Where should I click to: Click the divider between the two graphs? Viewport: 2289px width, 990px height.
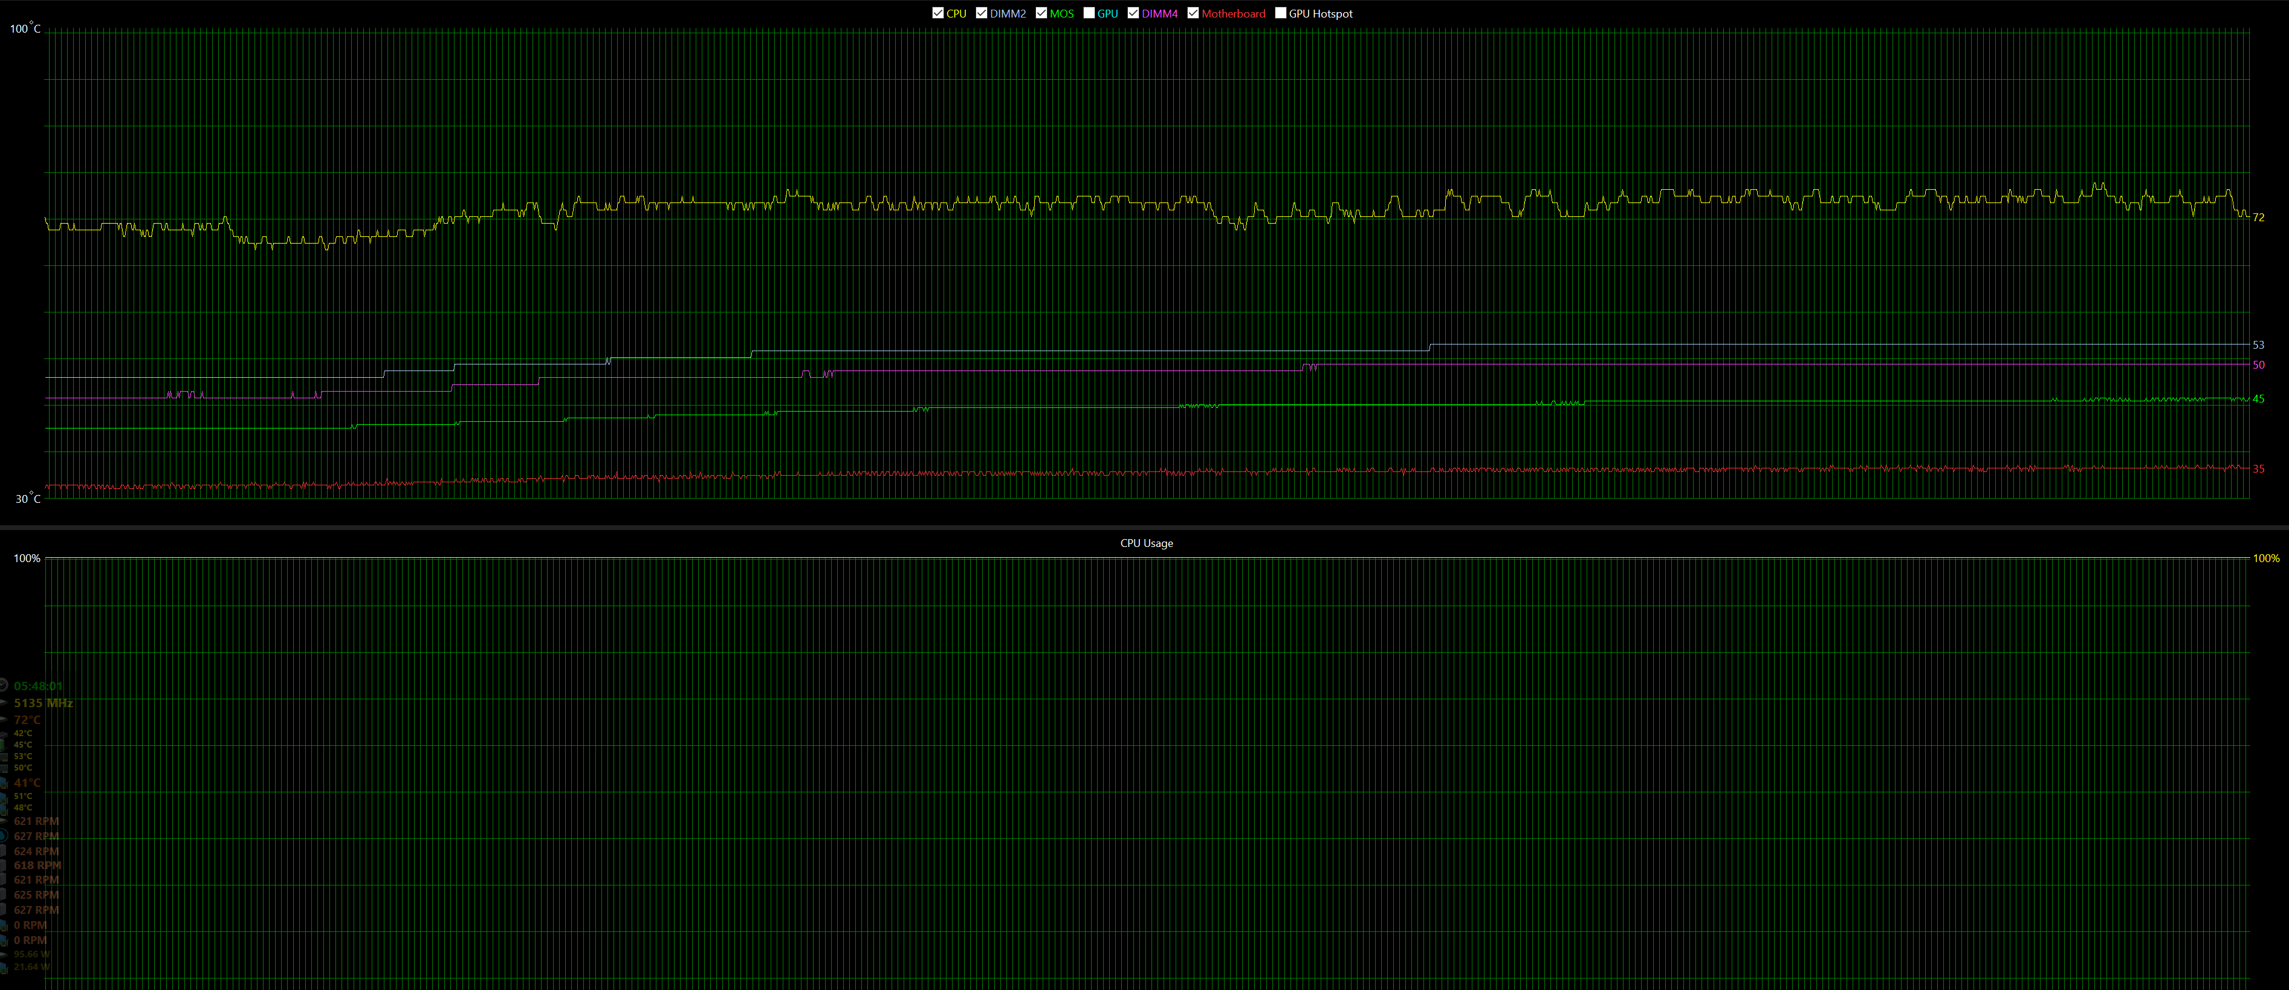tap(1145, 527)
